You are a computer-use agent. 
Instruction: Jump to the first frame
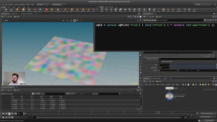pos(3,114)
